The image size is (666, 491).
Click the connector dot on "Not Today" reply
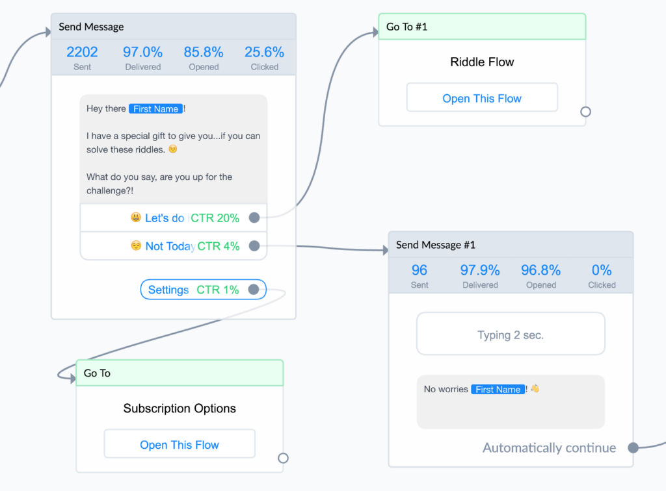pyautogui.click(x=254, y=246)
